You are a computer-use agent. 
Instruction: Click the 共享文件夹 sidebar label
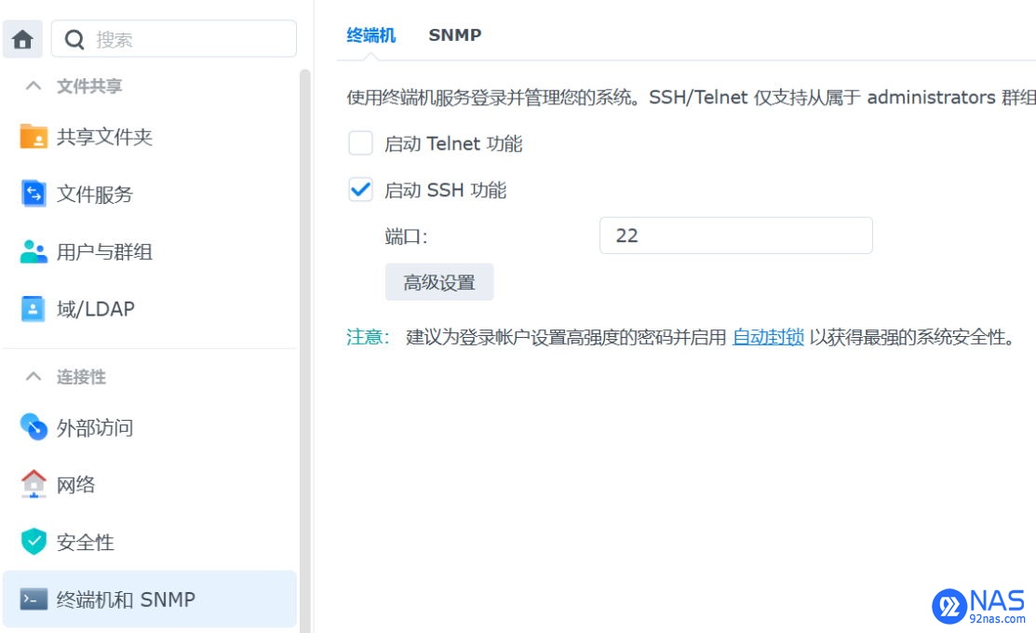click(104, 137)
